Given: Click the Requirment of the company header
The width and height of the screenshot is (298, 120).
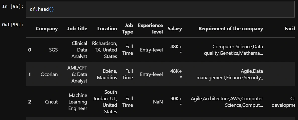Looking at the screenshot, I should point(231,28).
